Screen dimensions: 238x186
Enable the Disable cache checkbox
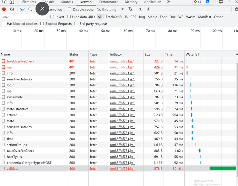(x=70, y=9)
